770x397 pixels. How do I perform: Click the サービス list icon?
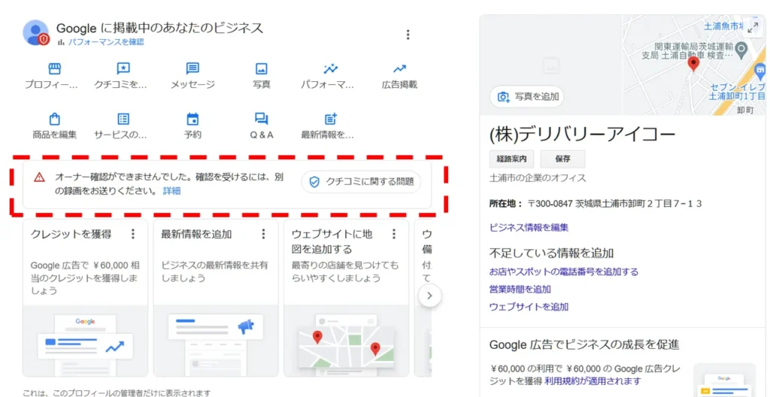pos(123,119)
